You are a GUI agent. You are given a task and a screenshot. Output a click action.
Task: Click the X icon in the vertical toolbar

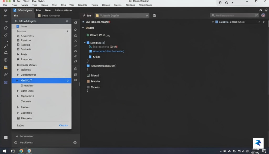pos(75,41)
